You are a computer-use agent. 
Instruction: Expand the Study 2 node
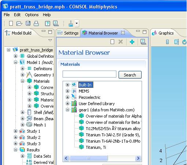(15, 137)
